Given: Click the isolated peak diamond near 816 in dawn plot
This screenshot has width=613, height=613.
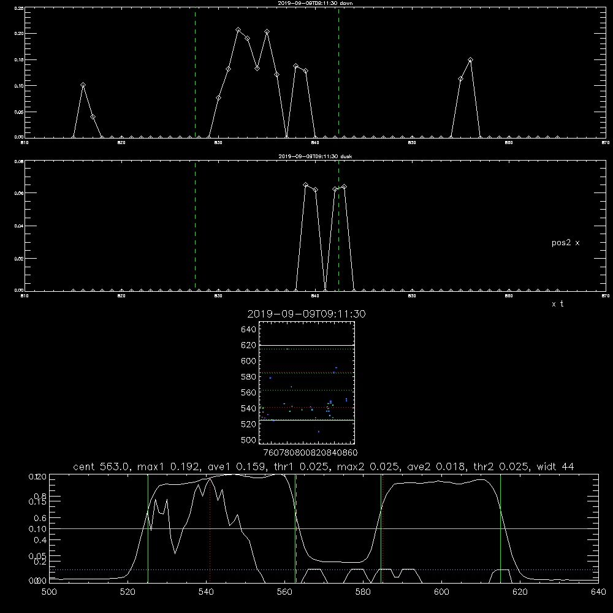Looking at the screenshot, I should 83,85.
